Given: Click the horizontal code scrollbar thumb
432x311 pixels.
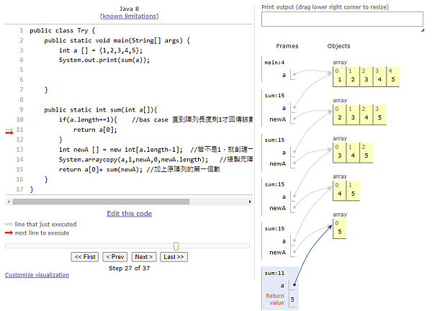Looking at the screenshot, I should pos(101,202).
